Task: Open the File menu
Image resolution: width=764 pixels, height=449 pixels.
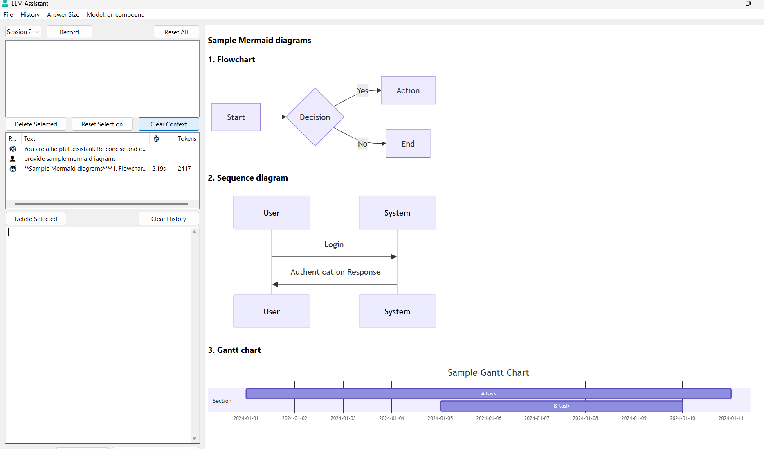Action: pos(8,15)
